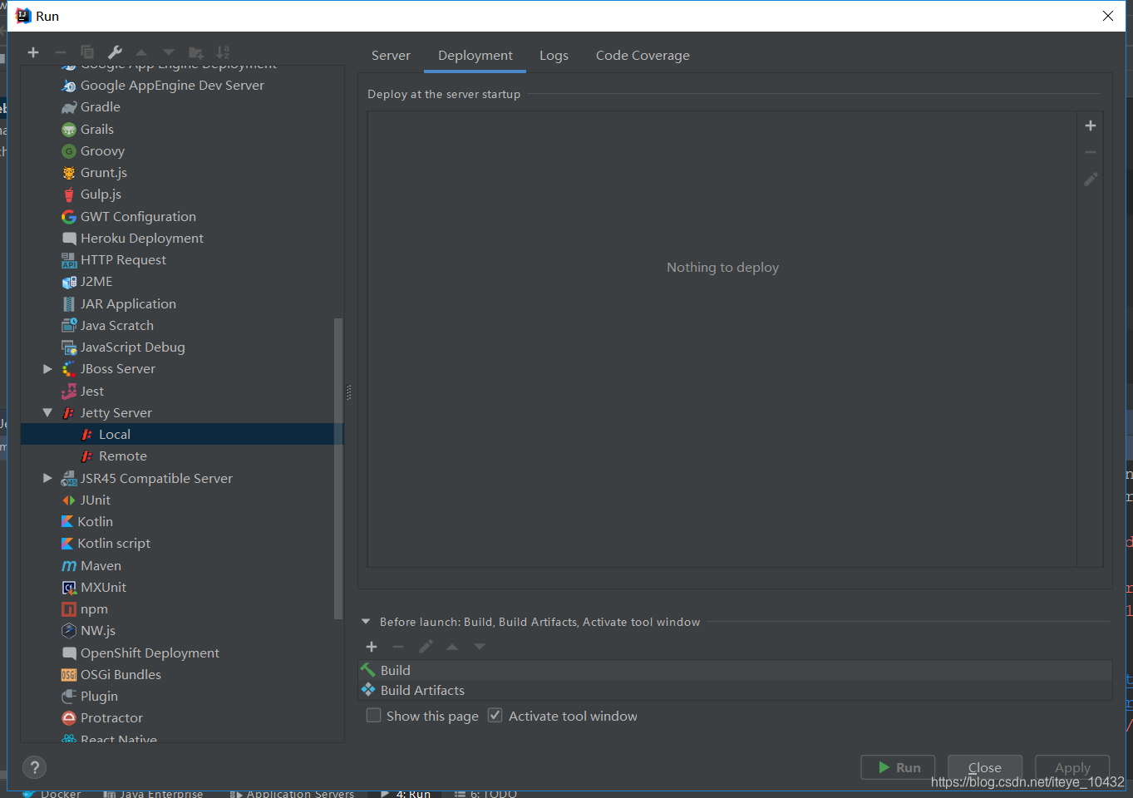The image size is (1133, 798).
Task: Click the copy configuration icon
Action: pyautogui.click(x=87, y=52)
